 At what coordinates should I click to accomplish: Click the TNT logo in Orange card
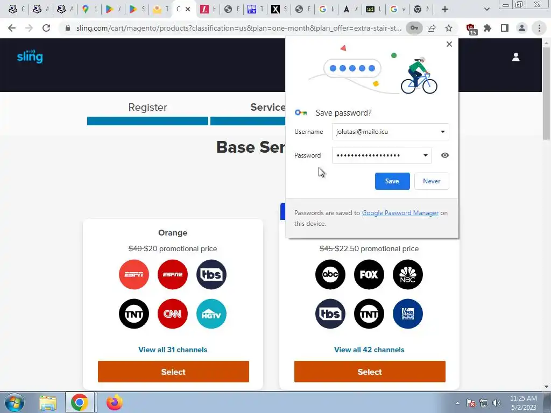click(134, 314)
